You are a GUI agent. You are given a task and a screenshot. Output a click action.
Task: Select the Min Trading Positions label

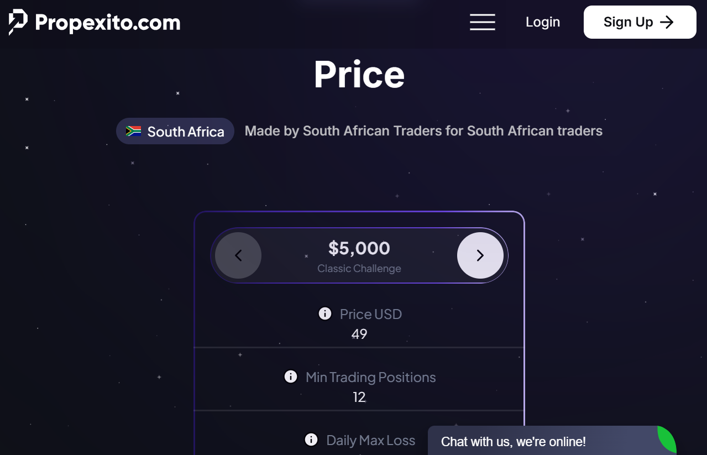370,377
